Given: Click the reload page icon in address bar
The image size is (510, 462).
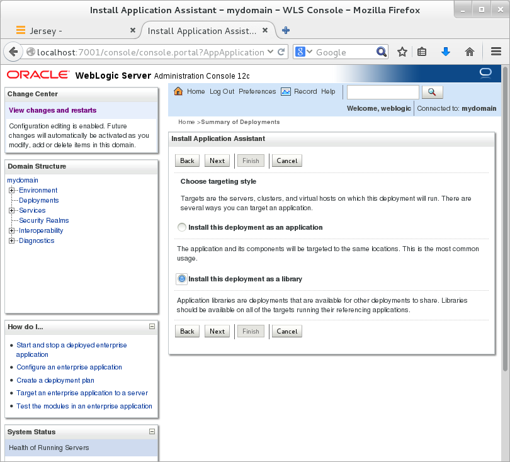Looking at the screenshot, I should [x=281, y=52].
